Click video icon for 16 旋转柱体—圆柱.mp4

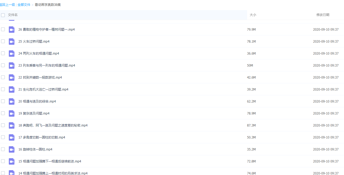(x=11, y=149)
